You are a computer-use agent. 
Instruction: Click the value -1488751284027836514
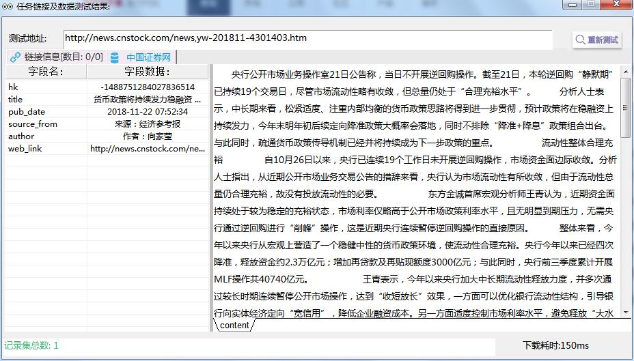(148, 87)
